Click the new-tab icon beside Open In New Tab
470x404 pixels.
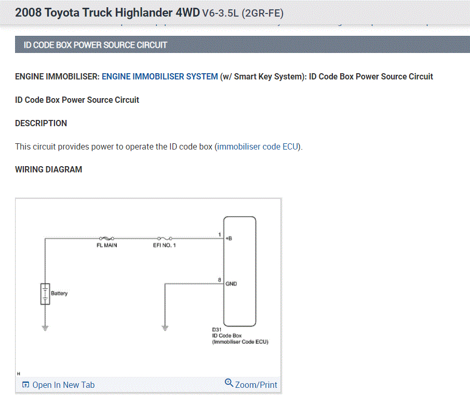26,384
